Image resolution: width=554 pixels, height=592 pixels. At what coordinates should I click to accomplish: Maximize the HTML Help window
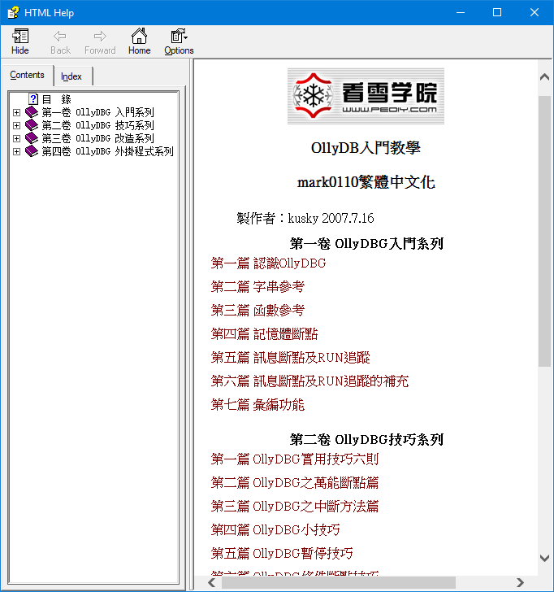tap(497, 12)
